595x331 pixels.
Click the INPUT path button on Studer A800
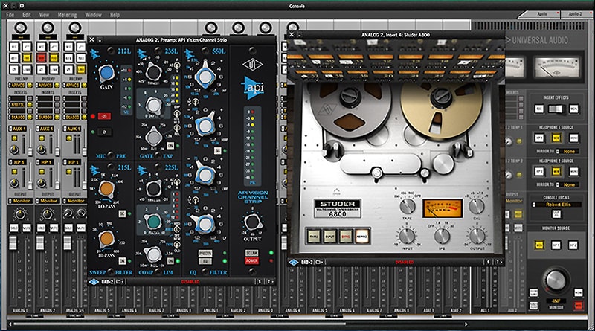(x=329, y=236)
